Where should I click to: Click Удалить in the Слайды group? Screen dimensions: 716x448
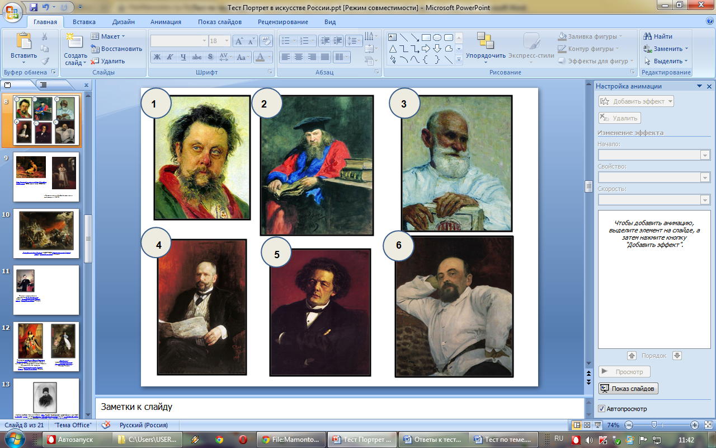[x=109, y=61]
